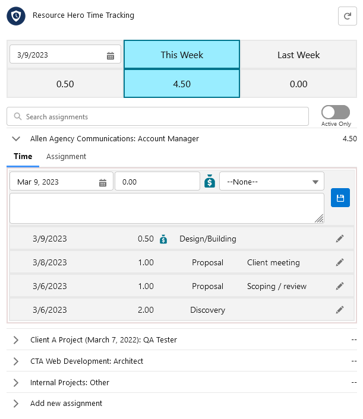Edit the 2.00 Discovery time entry
Viewport: 363px width, 419px height.
click(x=339, y=310)
